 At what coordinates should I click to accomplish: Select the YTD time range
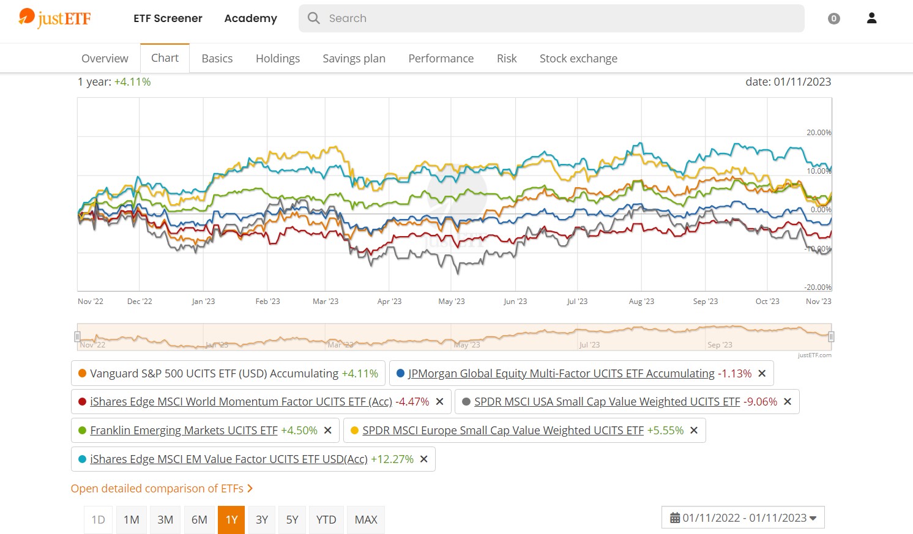(x=326, y=520)
